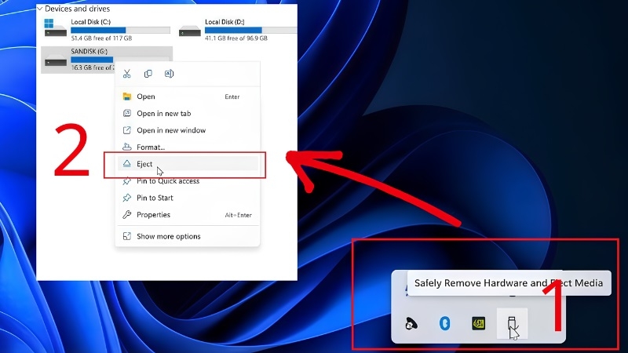The image size is (628, 353).
Task: Select Format... in the context menu
Action: click(x=188, y=147)
